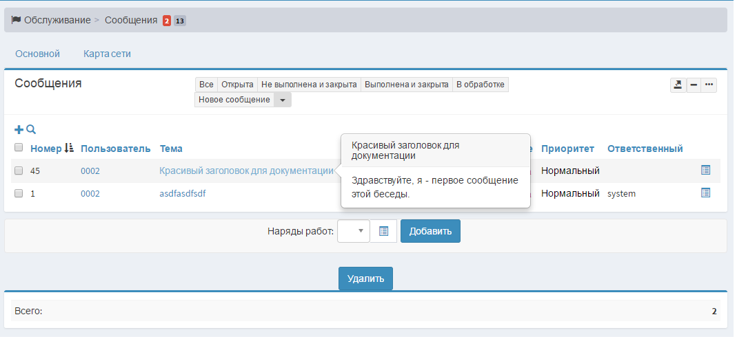Check the checkbox for message 45
The height and width of the screenshot is (339, 737).
[x=19, y=171]
